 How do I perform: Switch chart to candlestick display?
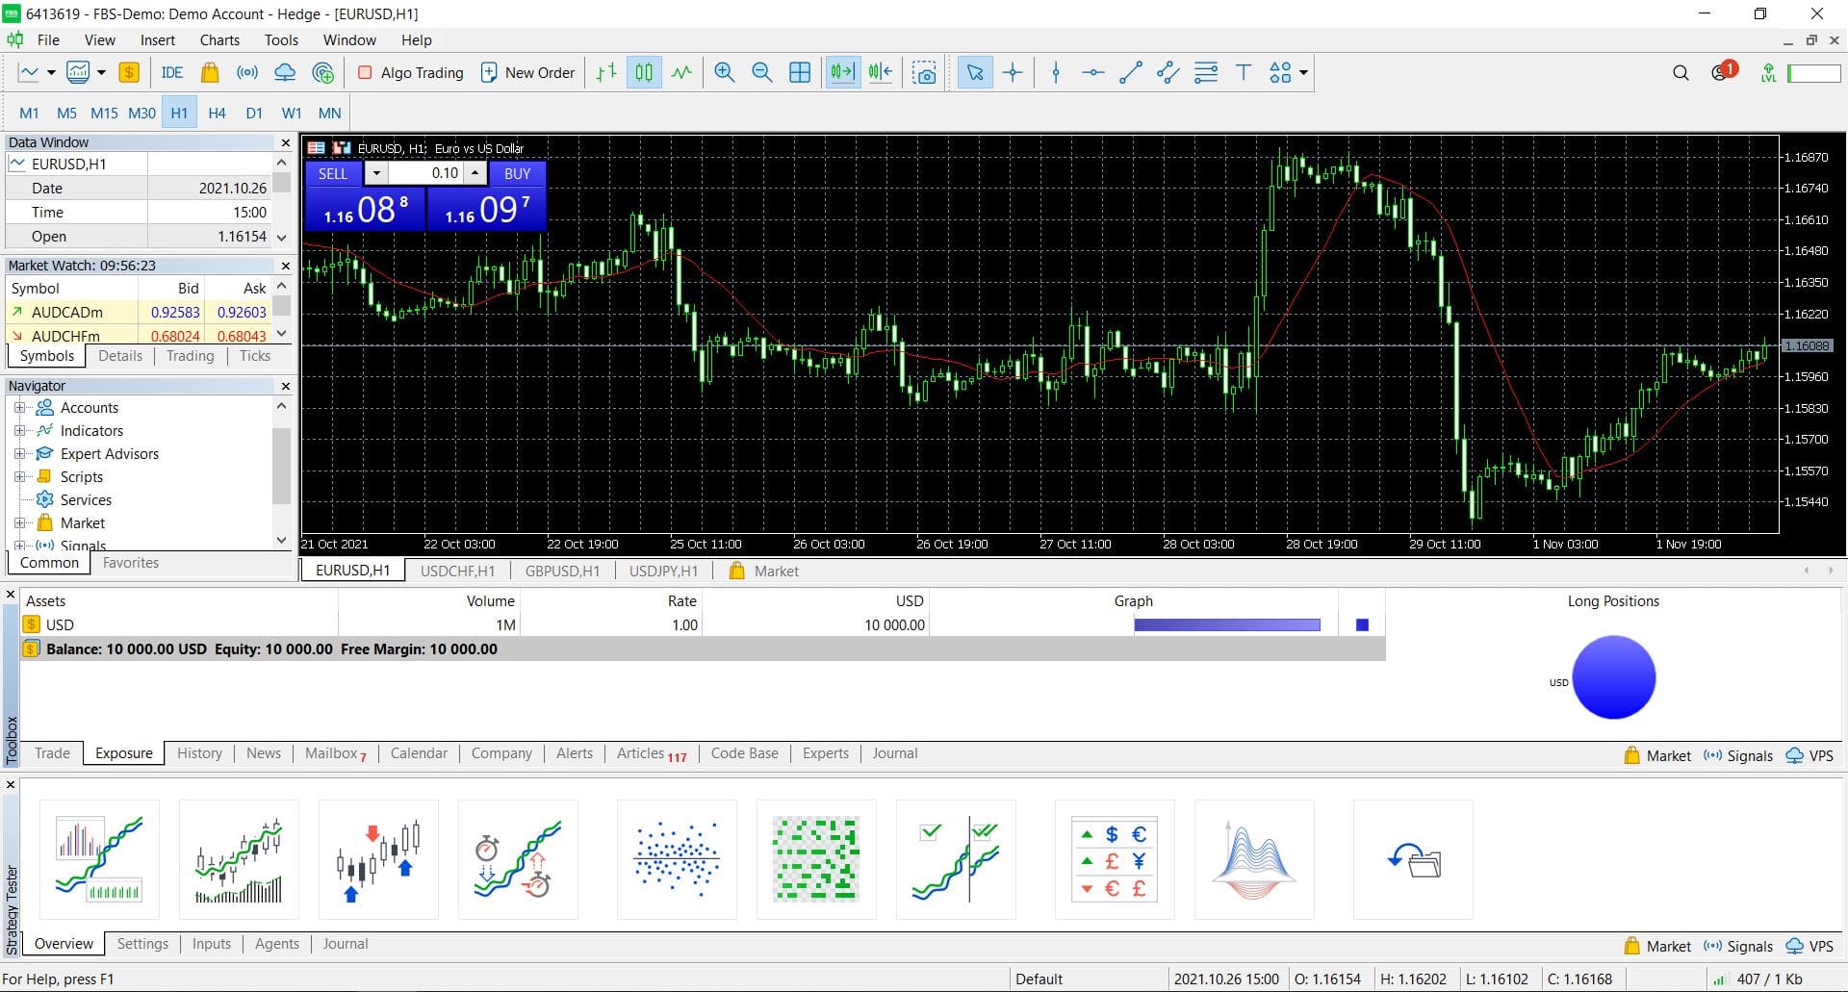644,73
